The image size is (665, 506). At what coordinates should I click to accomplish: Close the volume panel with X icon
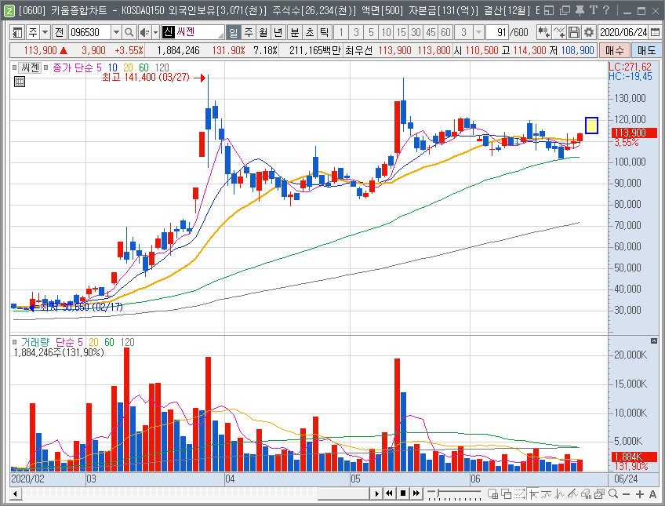pyautogui.click(x=654, y=341)
